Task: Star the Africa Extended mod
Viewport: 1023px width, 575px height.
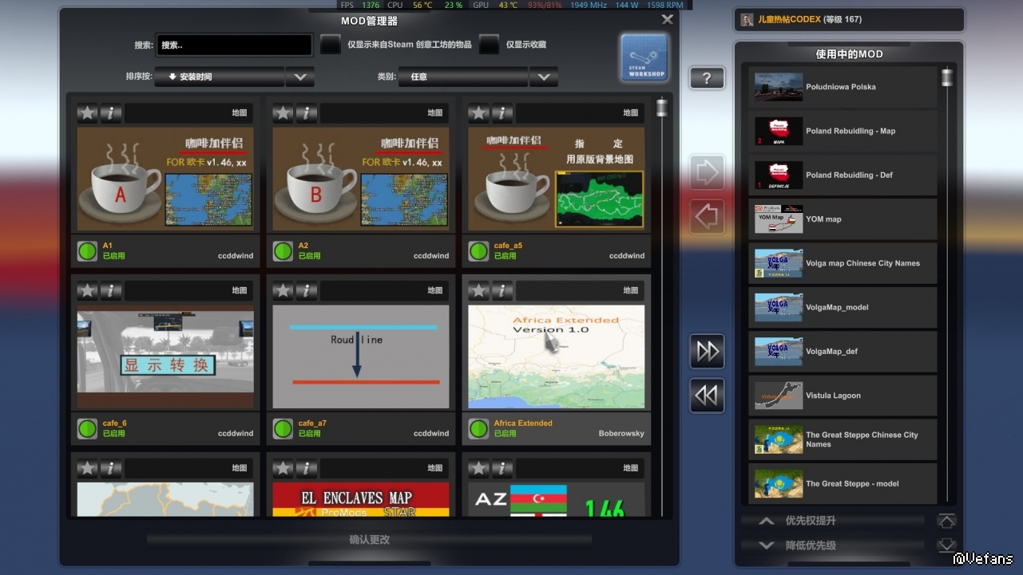Action: point(478,291)
